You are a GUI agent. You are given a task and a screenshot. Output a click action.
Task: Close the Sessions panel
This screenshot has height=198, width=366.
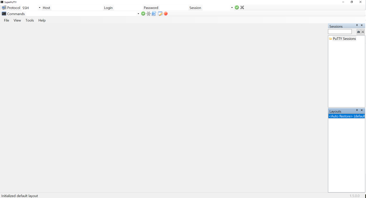[362, 25]
